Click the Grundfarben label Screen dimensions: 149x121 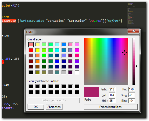[35, 39]
